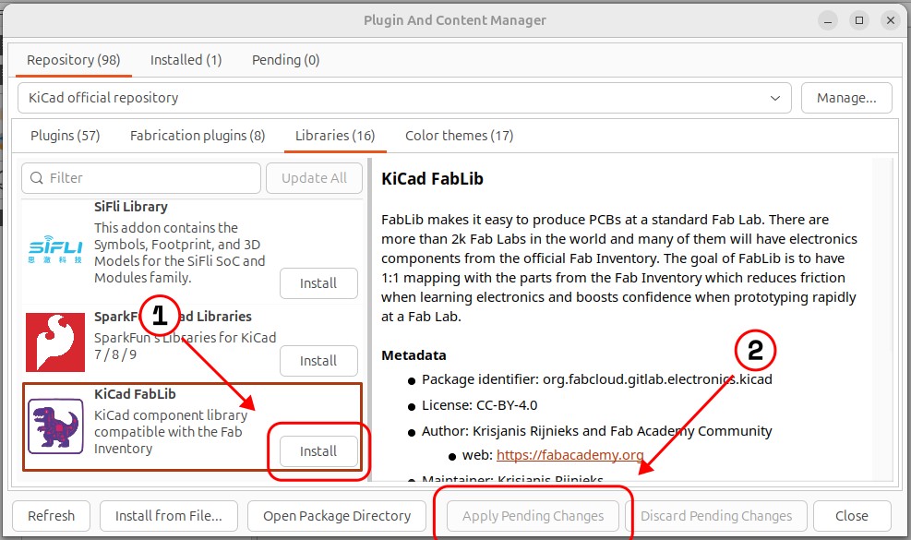Refresh the package list
Image resolution: width=911 pixels, height=540 pixels.
51,515
